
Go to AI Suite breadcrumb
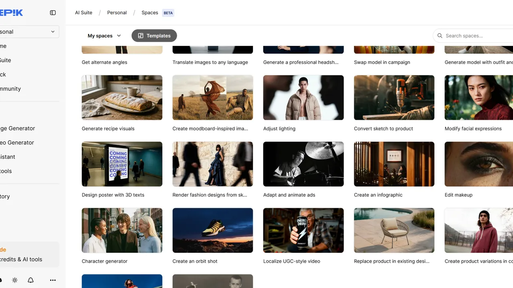(x=84, y=13)
